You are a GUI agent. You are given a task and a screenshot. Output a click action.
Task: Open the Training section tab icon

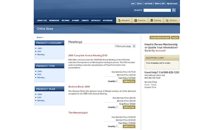[152, 20]
